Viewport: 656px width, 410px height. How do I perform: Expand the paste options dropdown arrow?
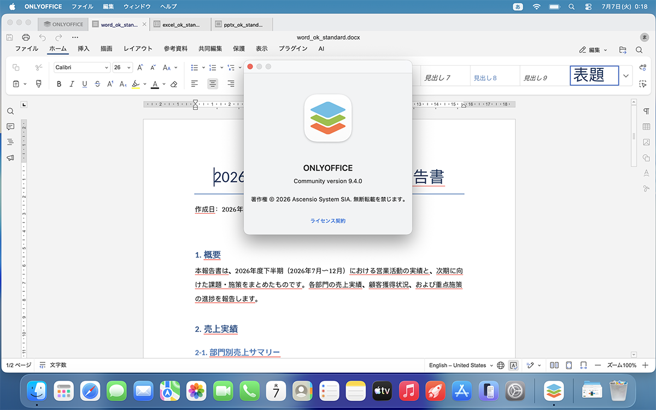pos(25,84)
